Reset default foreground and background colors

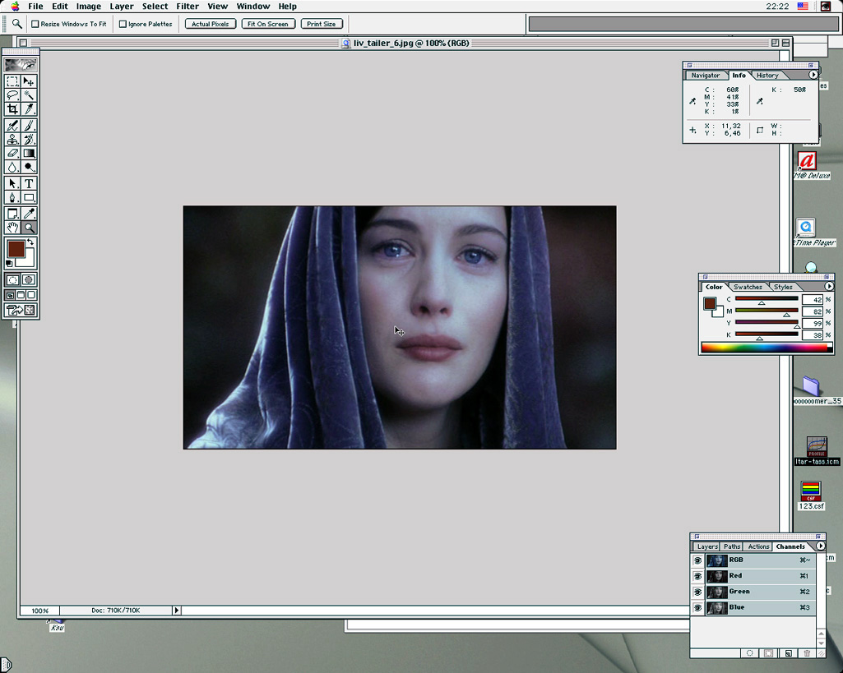8,263
